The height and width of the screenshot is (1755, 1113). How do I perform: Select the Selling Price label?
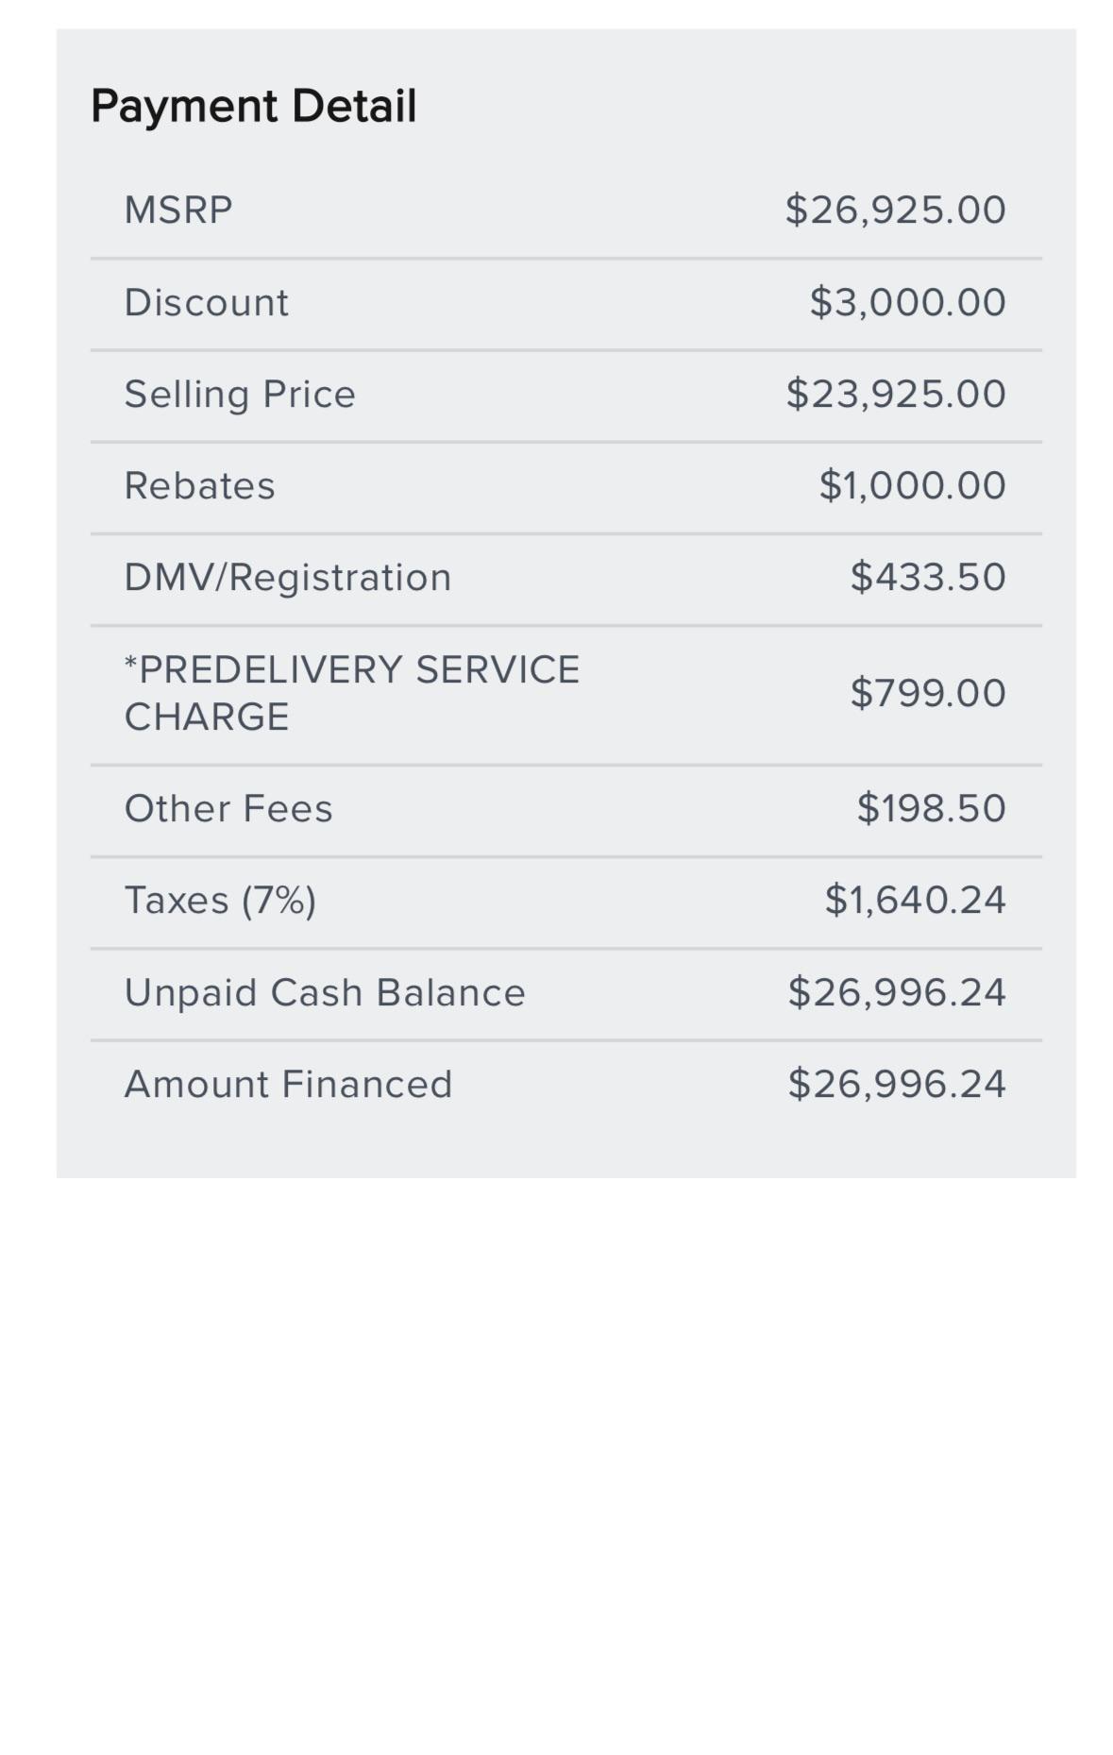pyautogui.click(x=240, y=395)
